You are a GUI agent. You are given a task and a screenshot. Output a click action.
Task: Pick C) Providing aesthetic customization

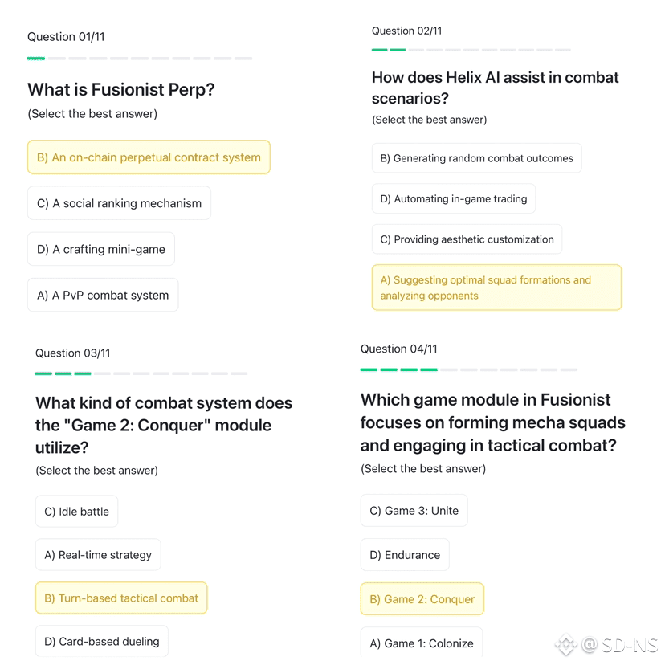point(467,239)
